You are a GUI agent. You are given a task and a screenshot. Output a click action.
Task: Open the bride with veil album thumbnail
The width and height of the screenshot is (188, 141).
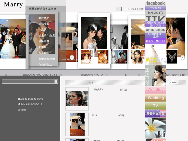click(77, 99)
